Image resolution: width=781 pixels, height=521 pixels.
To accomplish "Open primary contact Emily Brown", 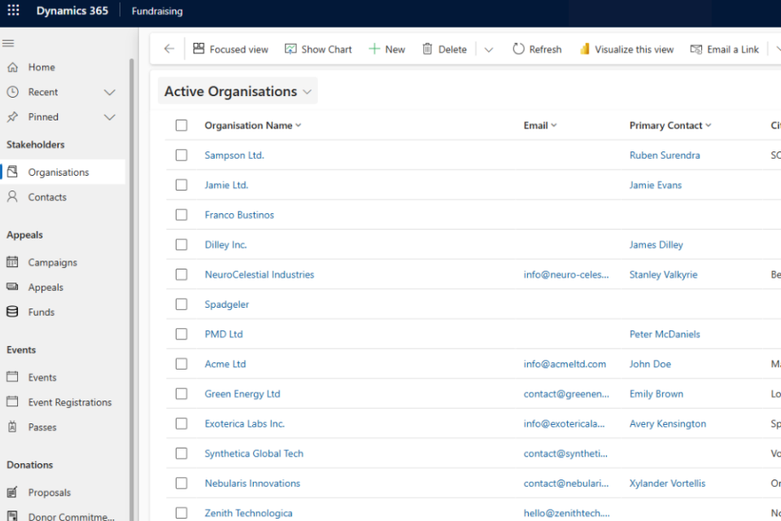I will click(x=656, y=394).
